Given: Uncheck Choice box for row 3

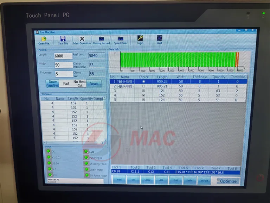Looking at the screenshot, I should click(x=143, y=91).
